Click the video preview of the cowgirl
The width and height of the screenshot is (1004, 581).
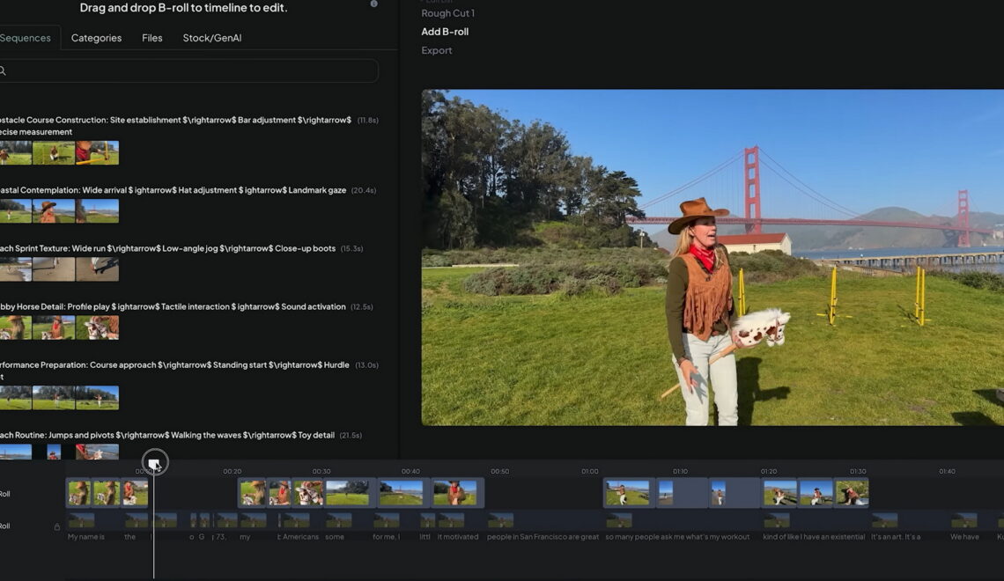coord(712,257)
